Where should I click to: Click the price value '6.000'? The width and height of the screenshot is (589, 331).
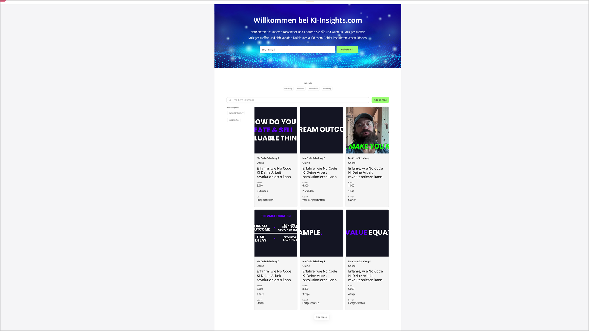(305, 186)
